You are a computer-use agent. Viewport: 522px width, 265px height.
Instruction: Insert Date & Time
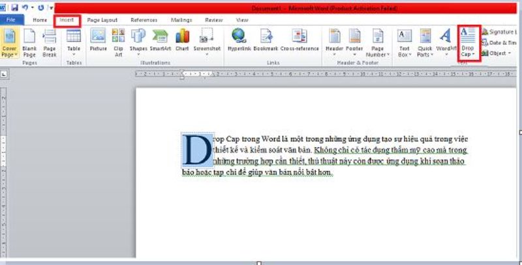coord(499,43)
